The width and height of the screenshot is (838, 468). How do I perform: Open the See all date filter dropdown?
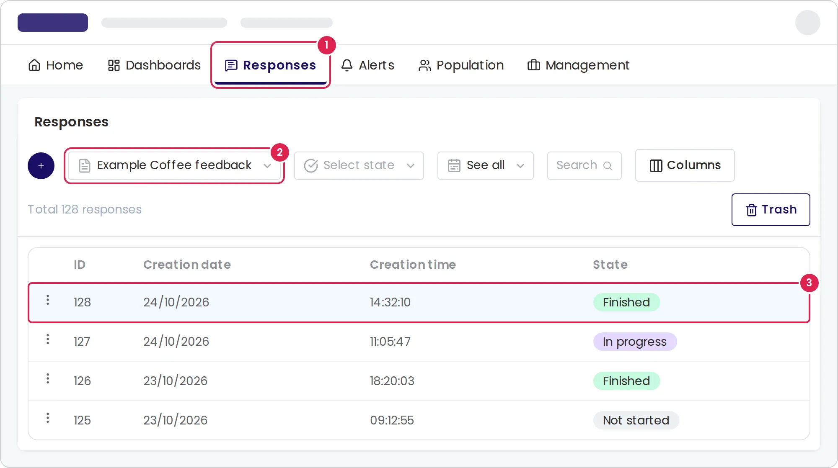(x=486, y=166)
